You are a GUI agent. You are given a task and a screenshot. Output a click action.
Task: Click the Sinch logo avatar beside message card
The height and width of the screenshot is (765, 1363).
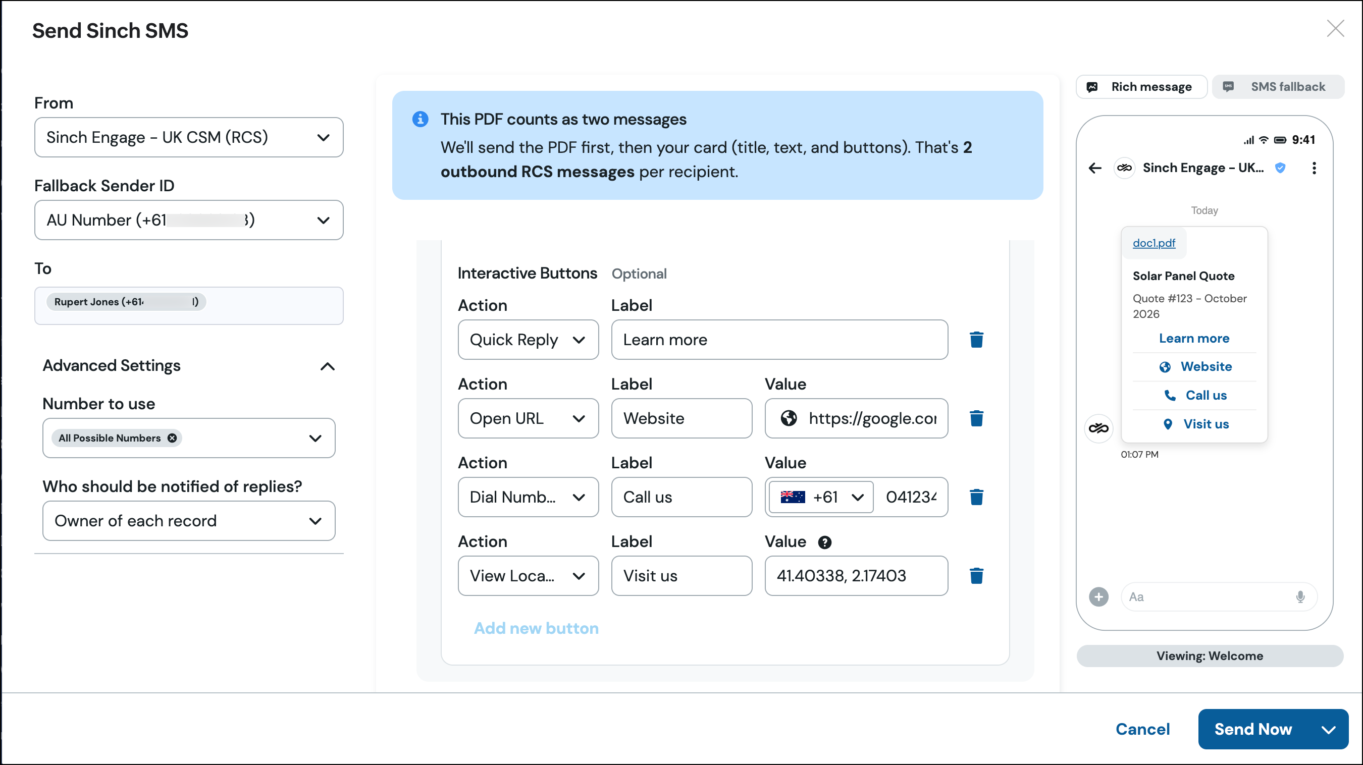[x=1098, y=428]
